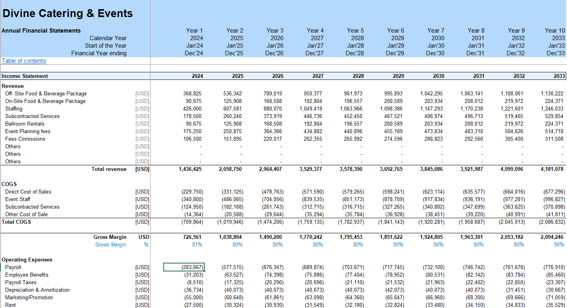The height and width of the screenshot is (308, 567).
Task: Click Gross Margin percent for 2024
Action: pyautogui.click(x=197, y=245)
